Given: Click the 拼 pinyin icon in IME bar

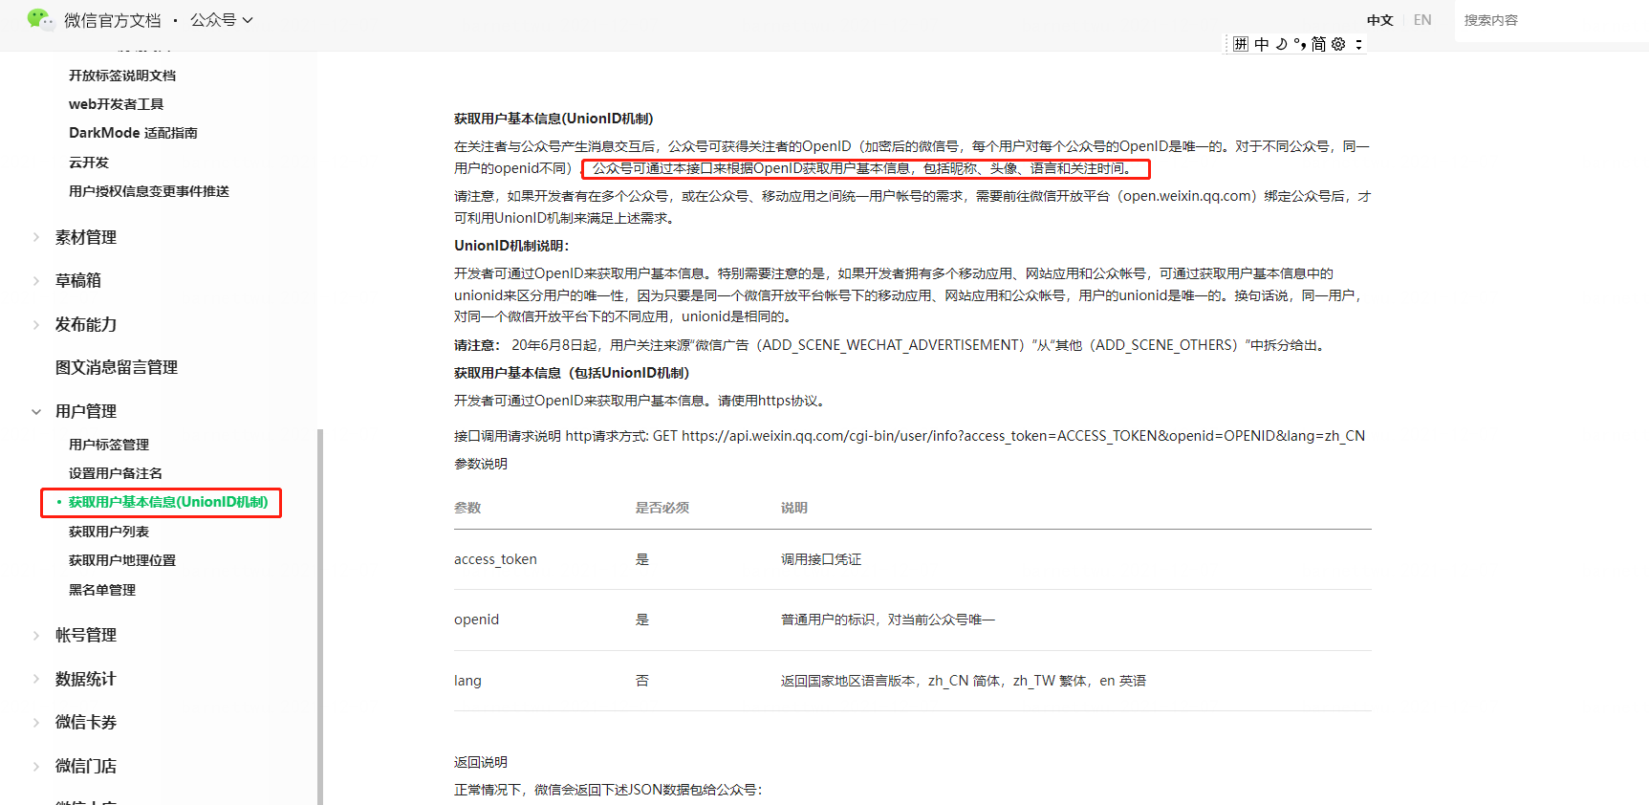Looking at the screenshot, I should (x=1241, y=44).
